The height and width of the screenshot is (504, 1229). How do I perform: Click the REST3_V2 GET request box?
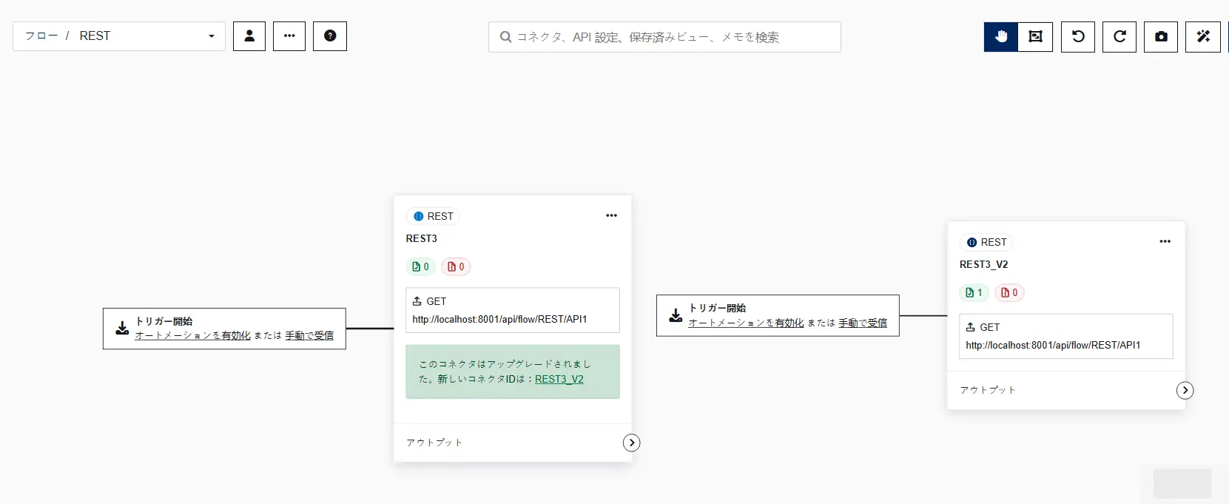pyautogui.click(x=1066, y=336)
